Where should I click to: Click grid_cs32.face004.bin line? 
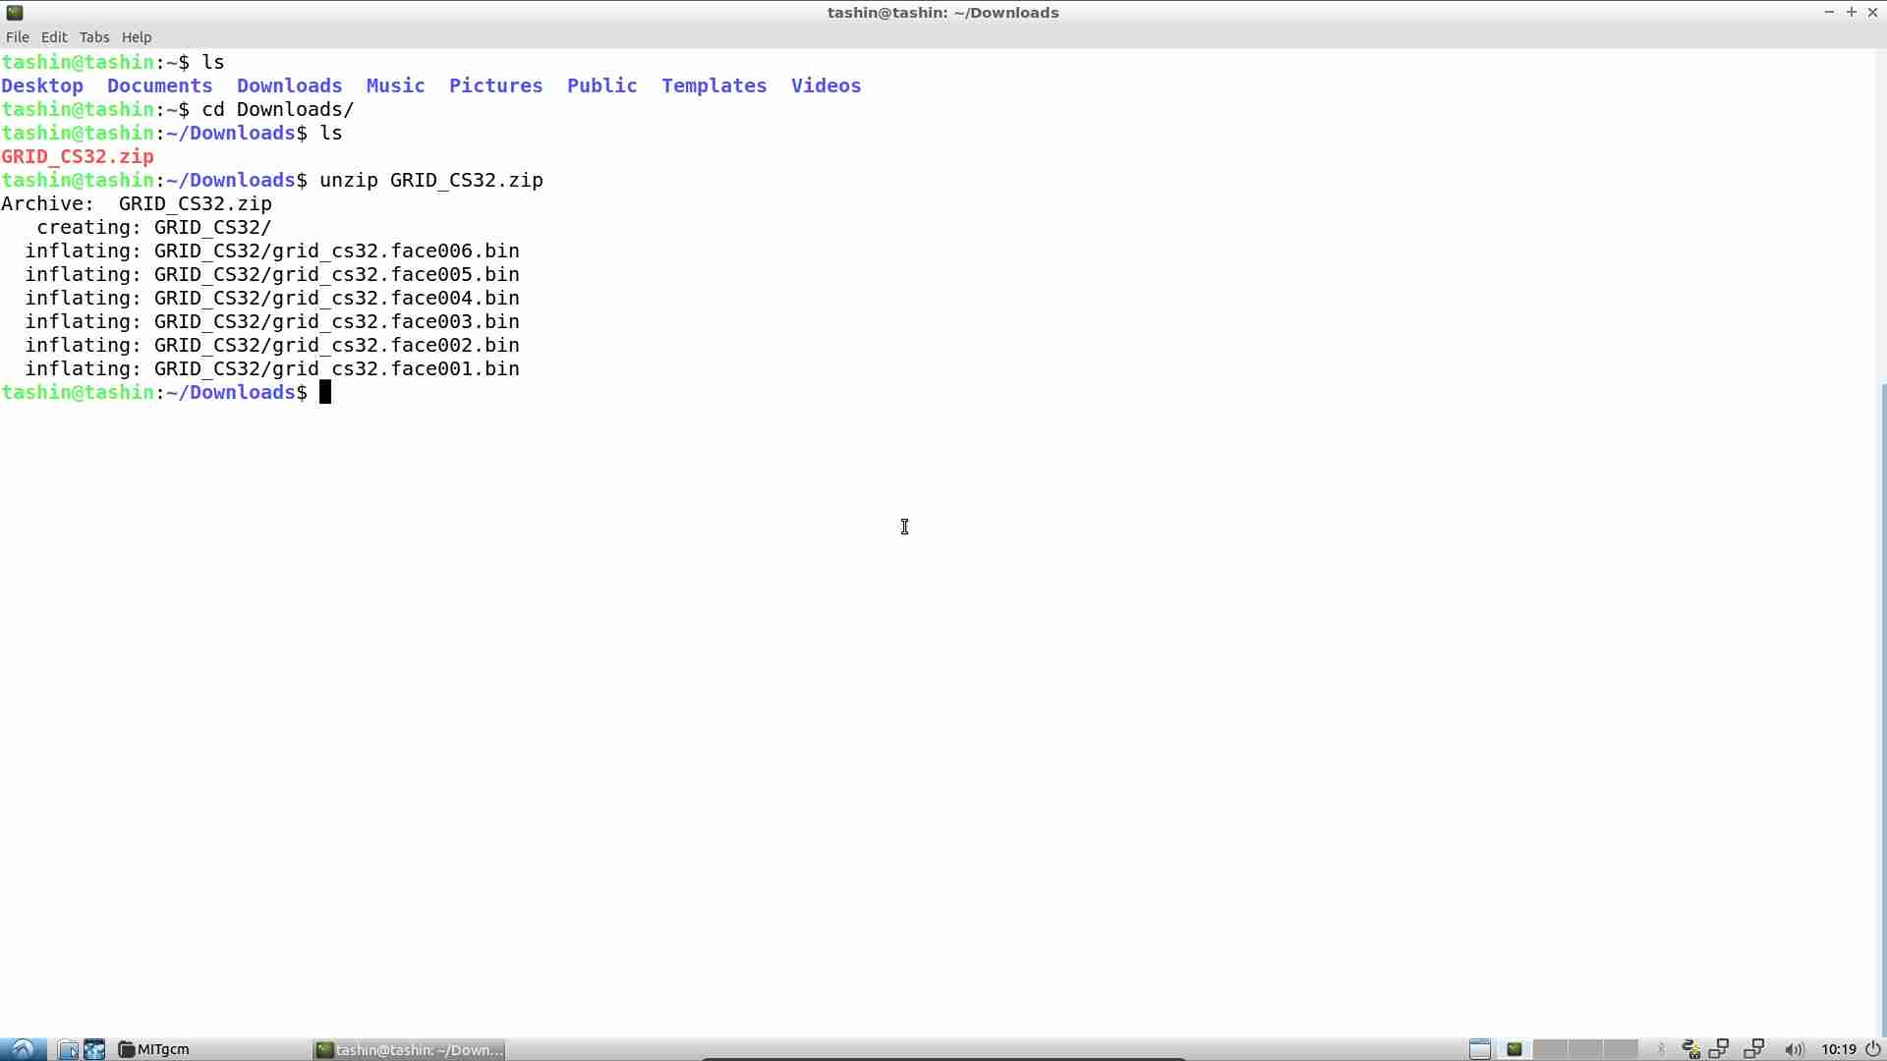coord(272,298)
